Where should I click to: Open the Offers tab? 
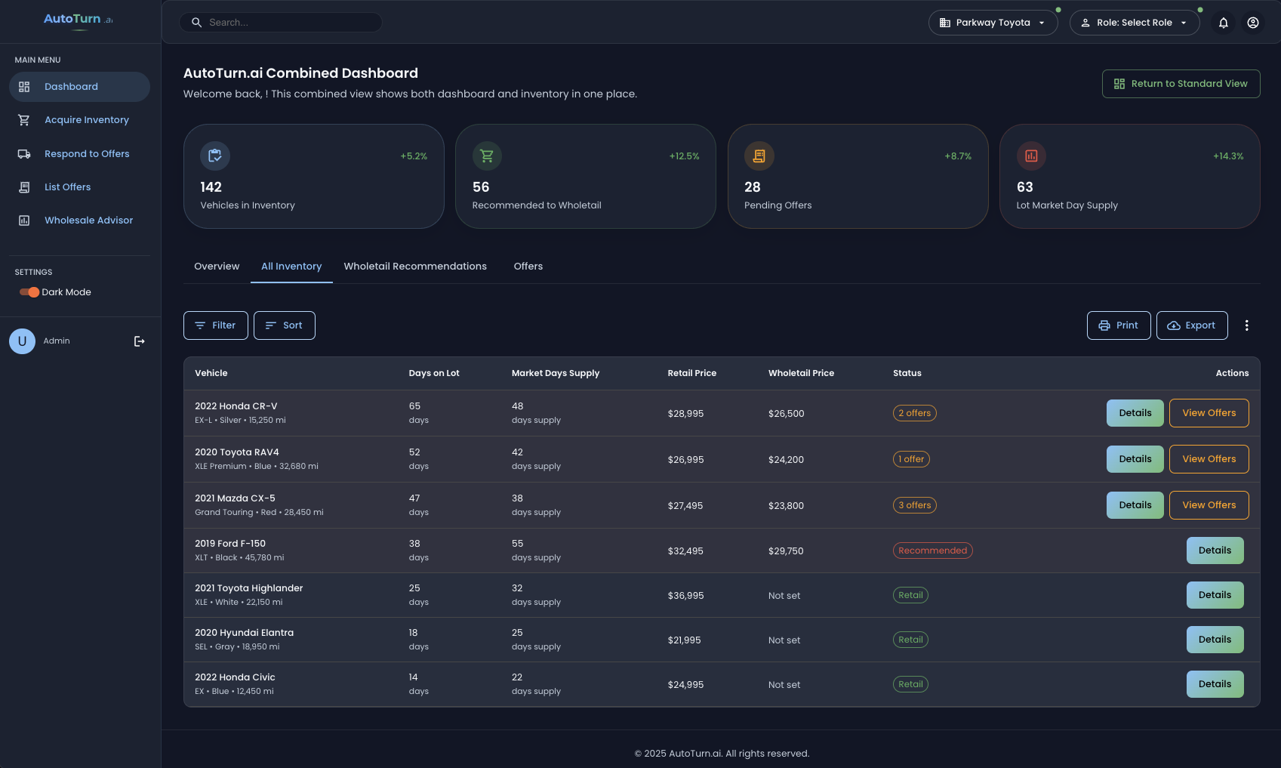(x=528, y=266)
